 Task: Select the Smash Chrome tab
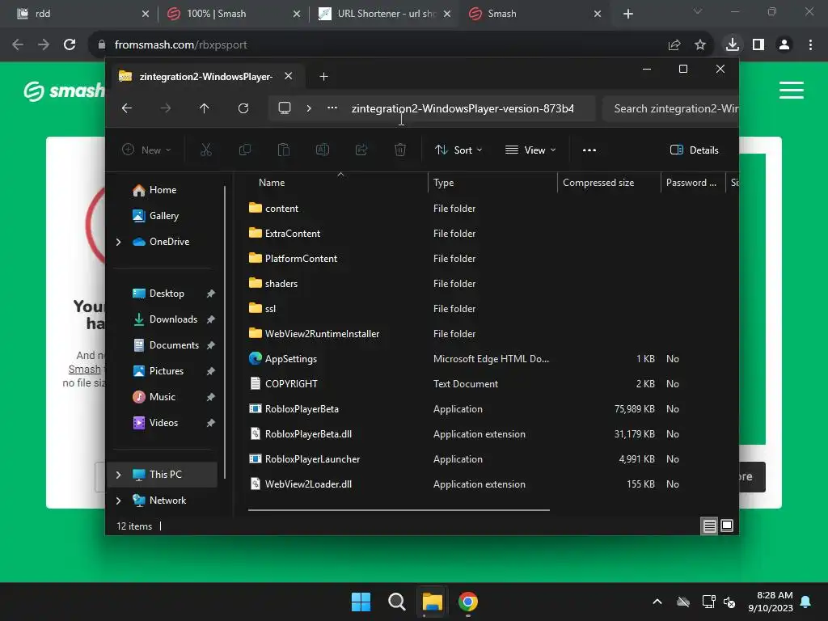point(535,14)
